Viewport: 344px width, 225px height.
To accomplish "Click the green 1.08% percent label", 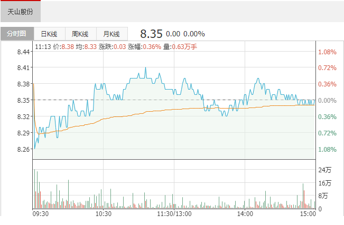I will [327, 150].
